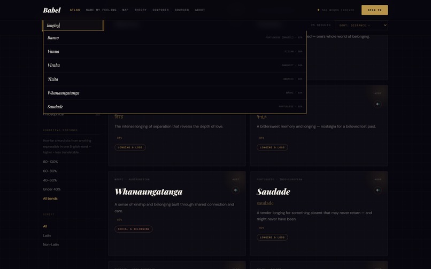Choose the Banzo suggestion
Screen dimensions: 431x269
175,37
